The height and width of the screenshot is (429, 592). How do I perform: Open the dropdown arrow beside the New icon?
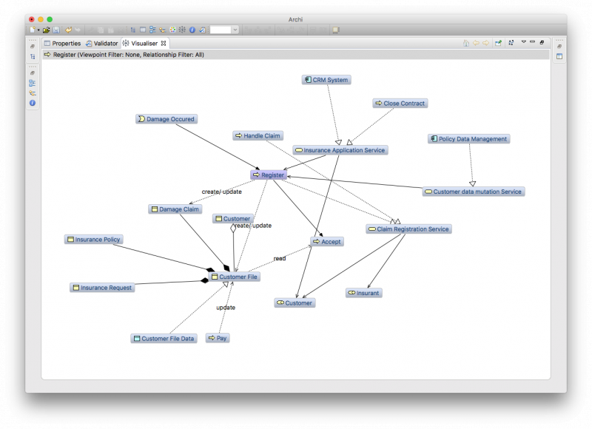tap(38, 30)
